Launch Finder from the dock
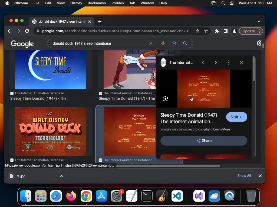Image resolution: width=277 pixels, height=207 pixels. 26,196
